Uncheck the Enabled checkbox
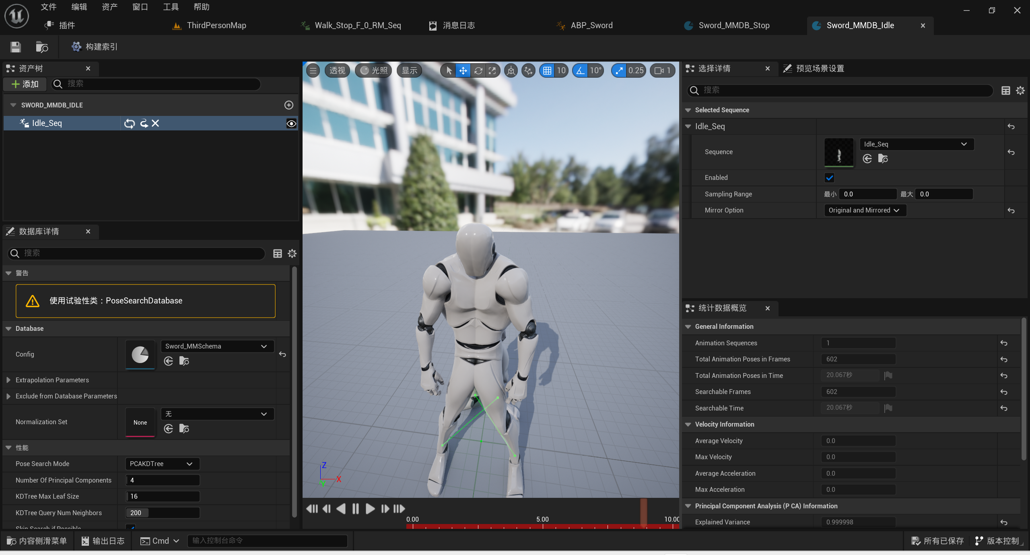This screenshot has width=1030, height=555. click(829, 177)
